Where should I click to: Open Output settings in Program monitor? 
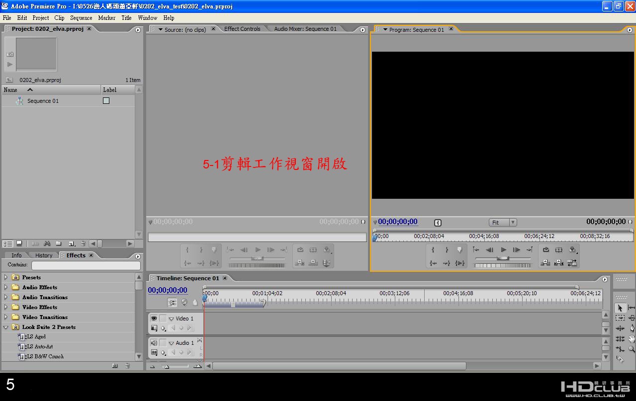pos(573,250)
